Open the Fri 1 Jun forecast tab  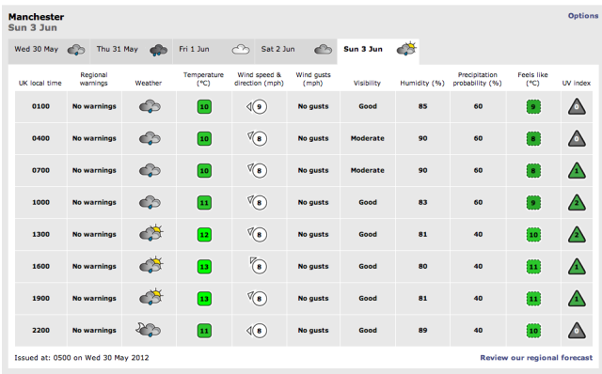(214, 50)
